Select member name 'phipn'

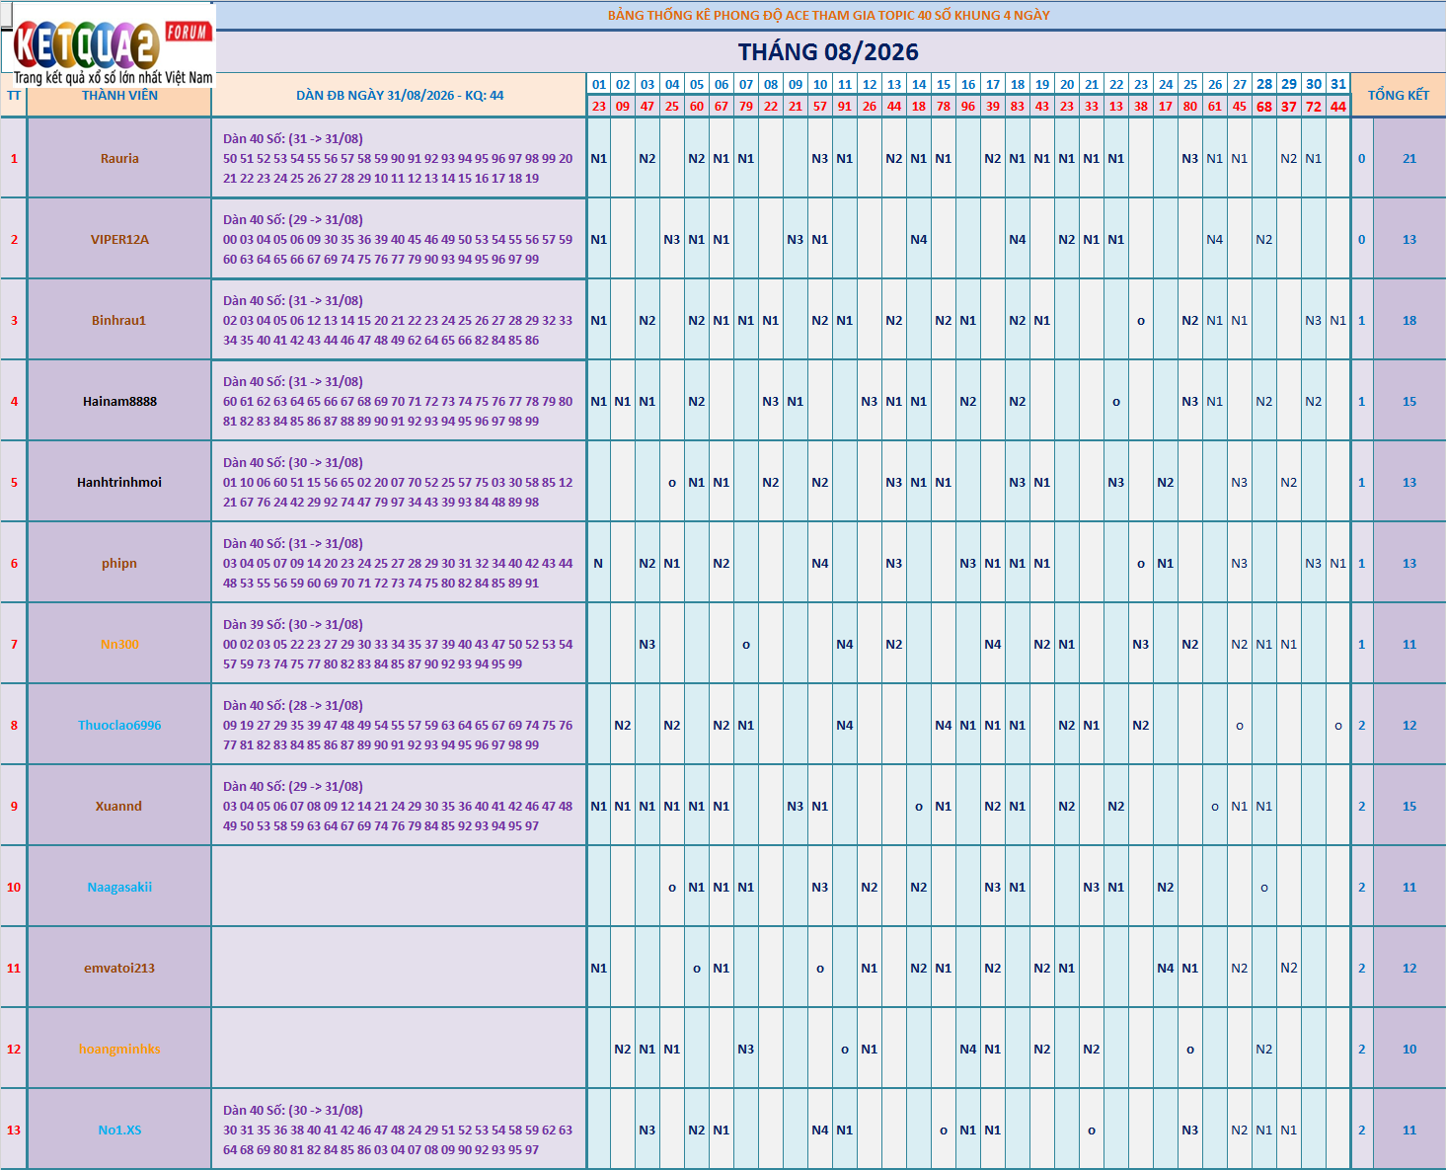point(119,564)
